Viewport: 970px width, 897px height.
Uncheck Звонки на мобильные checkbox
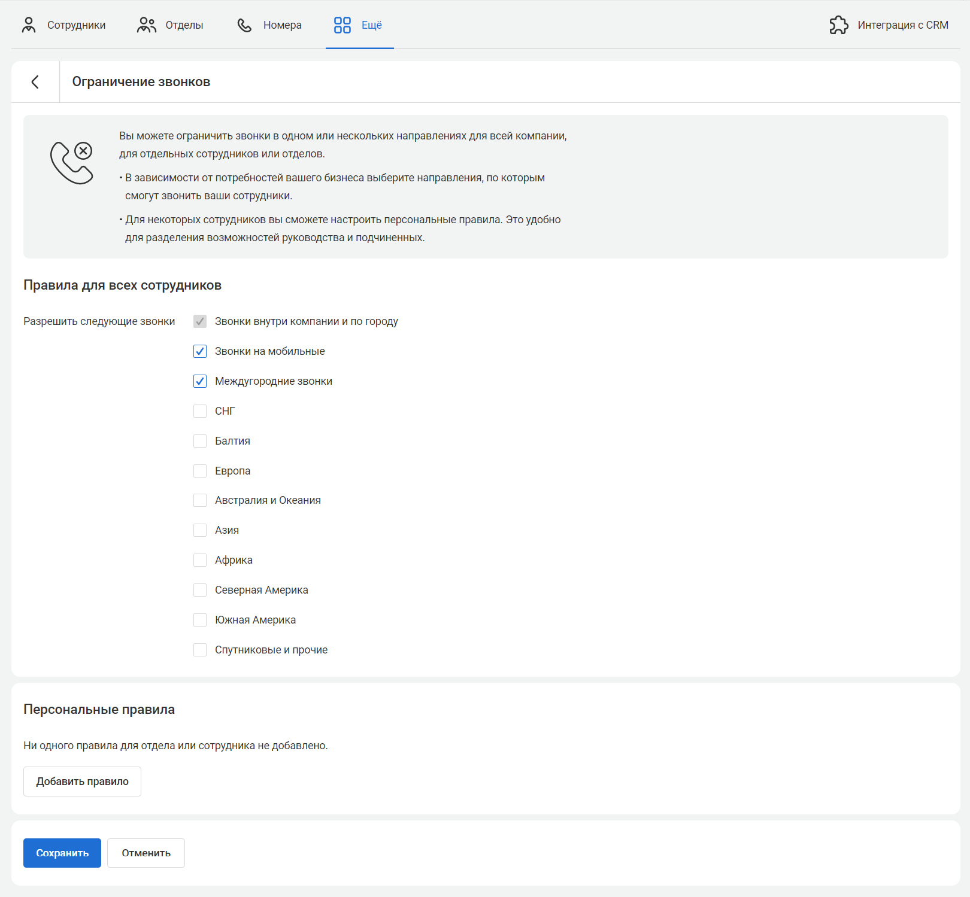coord(200,351)
